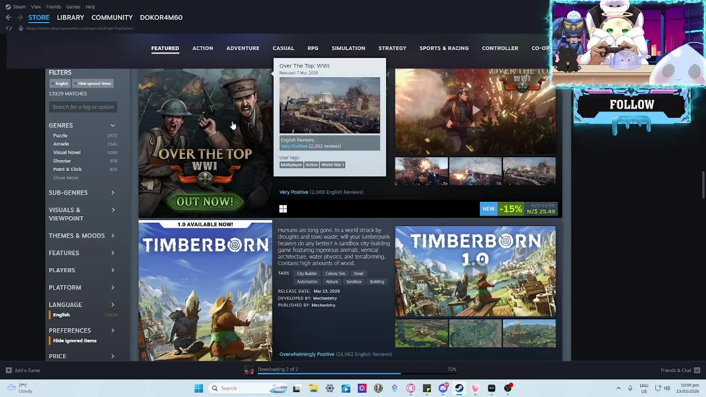Expand the Price filter section
This screenshot has width=706, height=397.
tap(82, 356)
